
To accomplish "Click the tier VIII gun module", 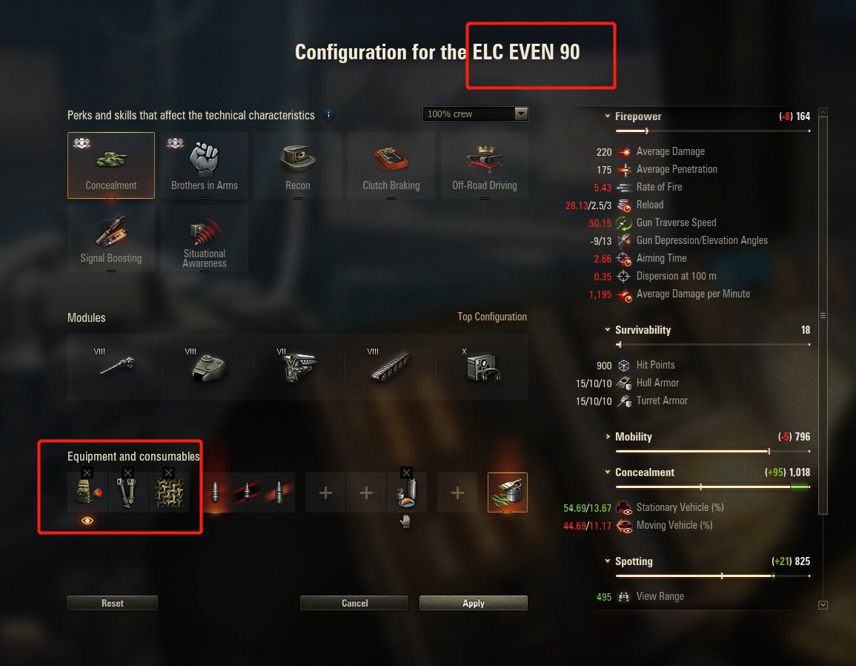I will (115, 367).
